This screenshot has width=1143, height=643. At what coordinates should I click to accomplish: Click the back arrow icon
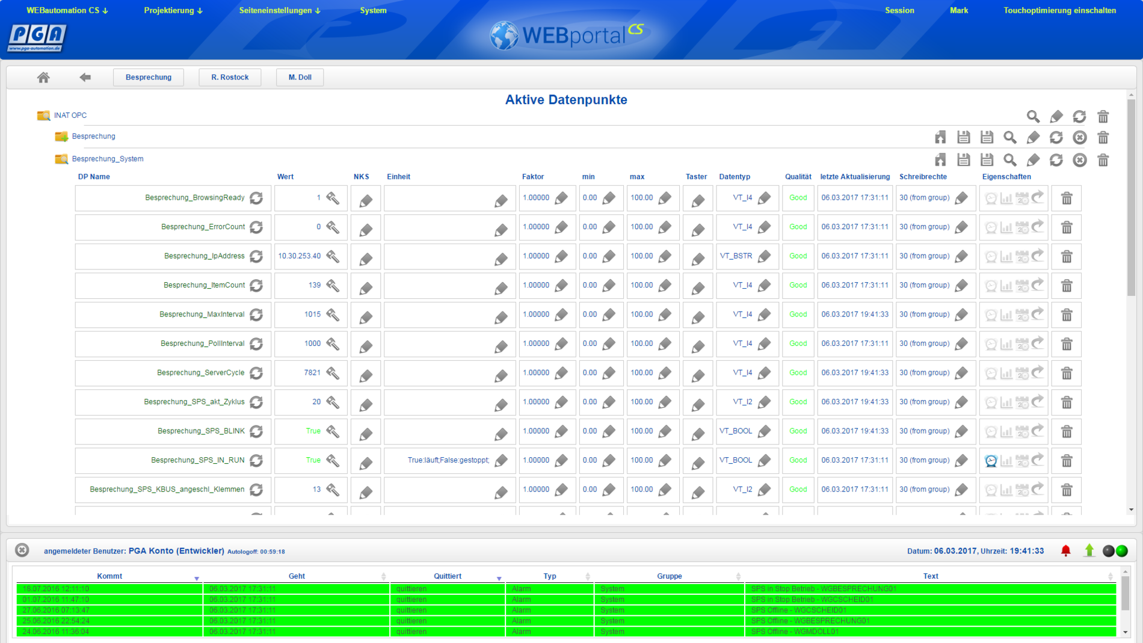coord(85,77)
